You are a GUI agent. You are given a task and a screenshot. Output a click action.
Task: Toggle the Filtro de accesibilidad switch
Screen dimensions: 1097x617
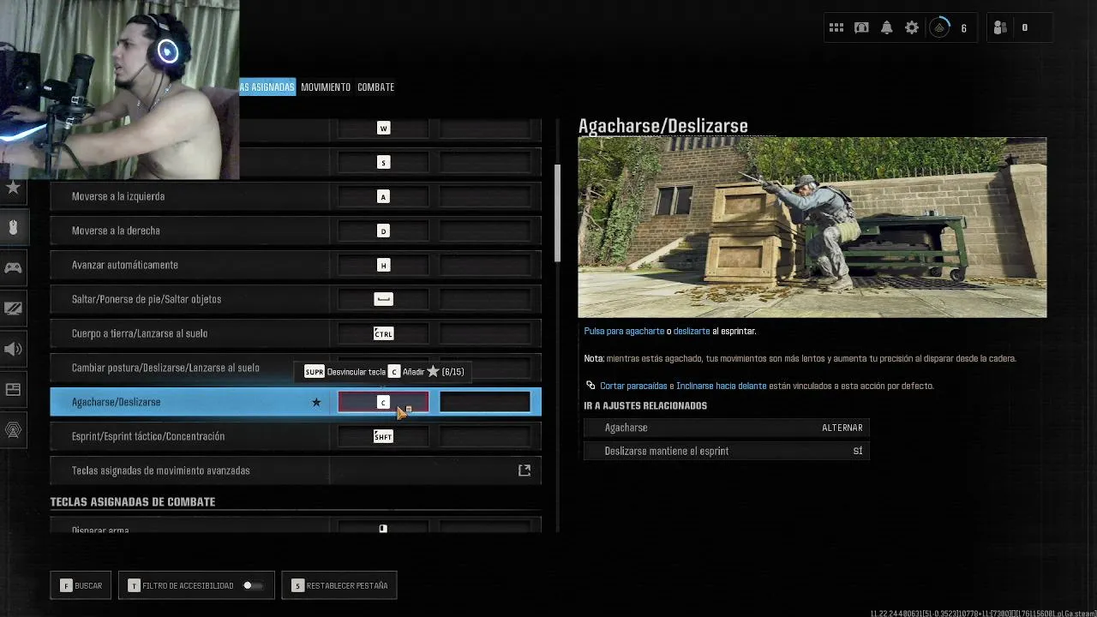pos(251,585)
